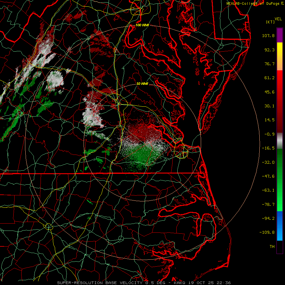285x285 pixels.
Task: Click the 50 NMI range ring label
Action: (142, 84)
